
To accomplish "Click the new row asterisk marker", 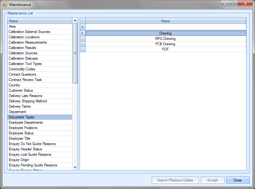I will [x=82, y=27].
